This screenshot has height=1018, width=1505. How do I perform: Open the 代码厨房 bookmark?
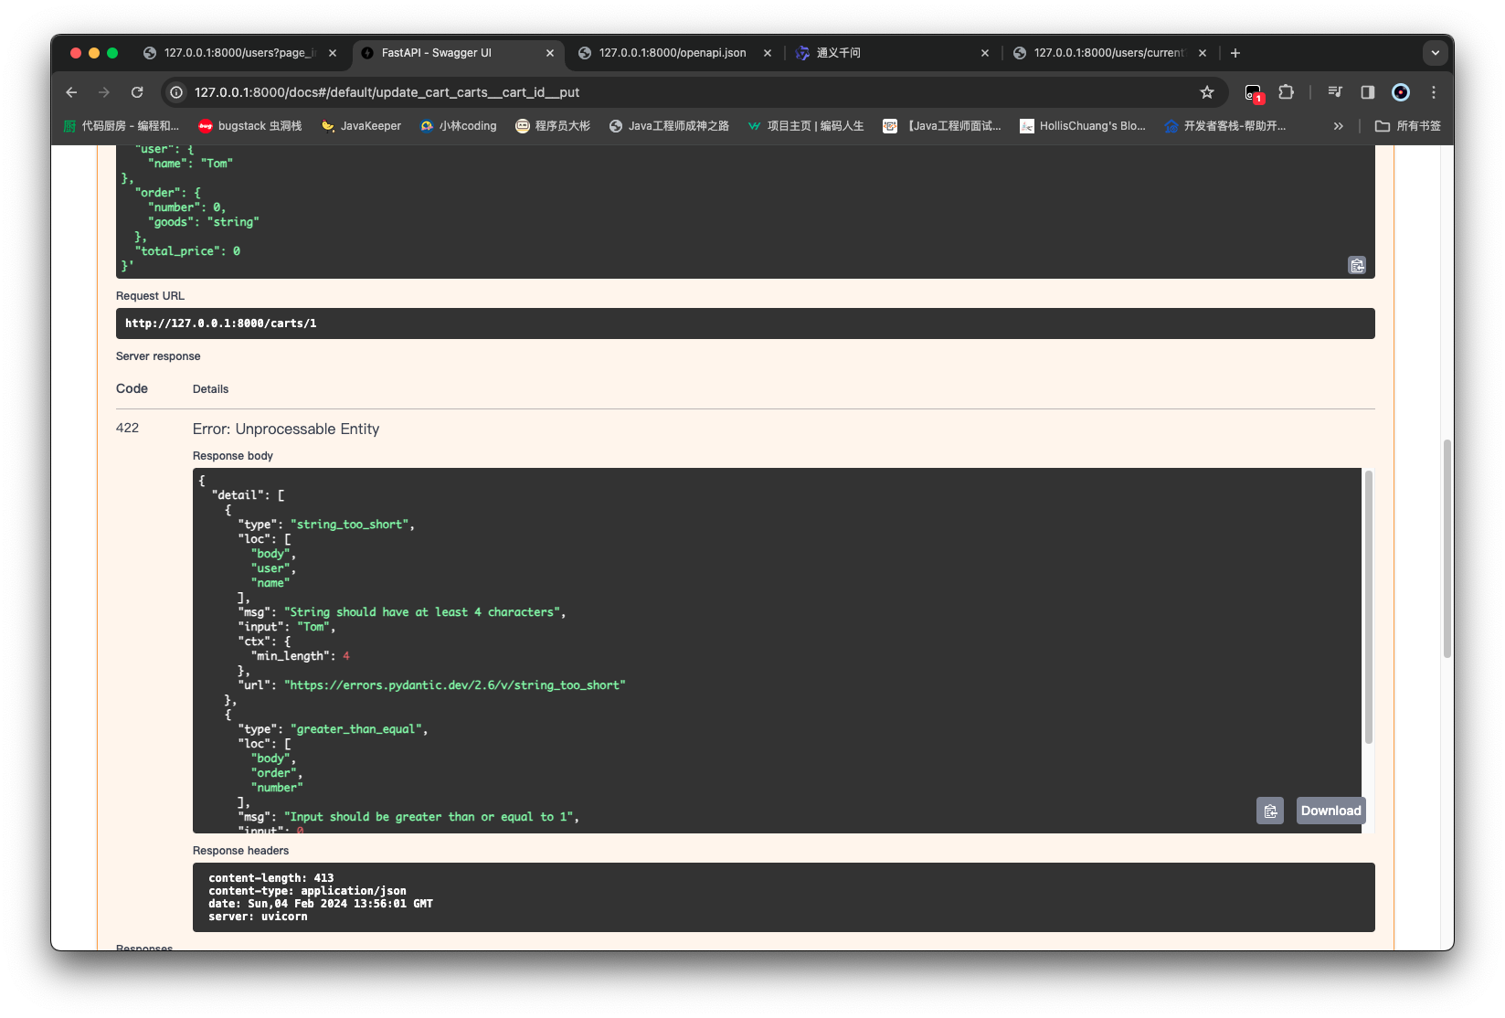122,126
